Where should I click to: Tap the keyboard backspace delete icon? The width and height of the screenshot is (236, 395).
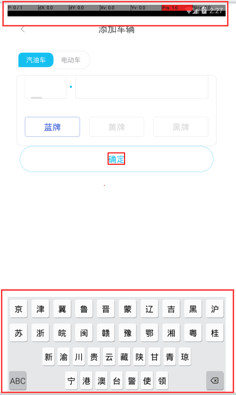[215, 380]
